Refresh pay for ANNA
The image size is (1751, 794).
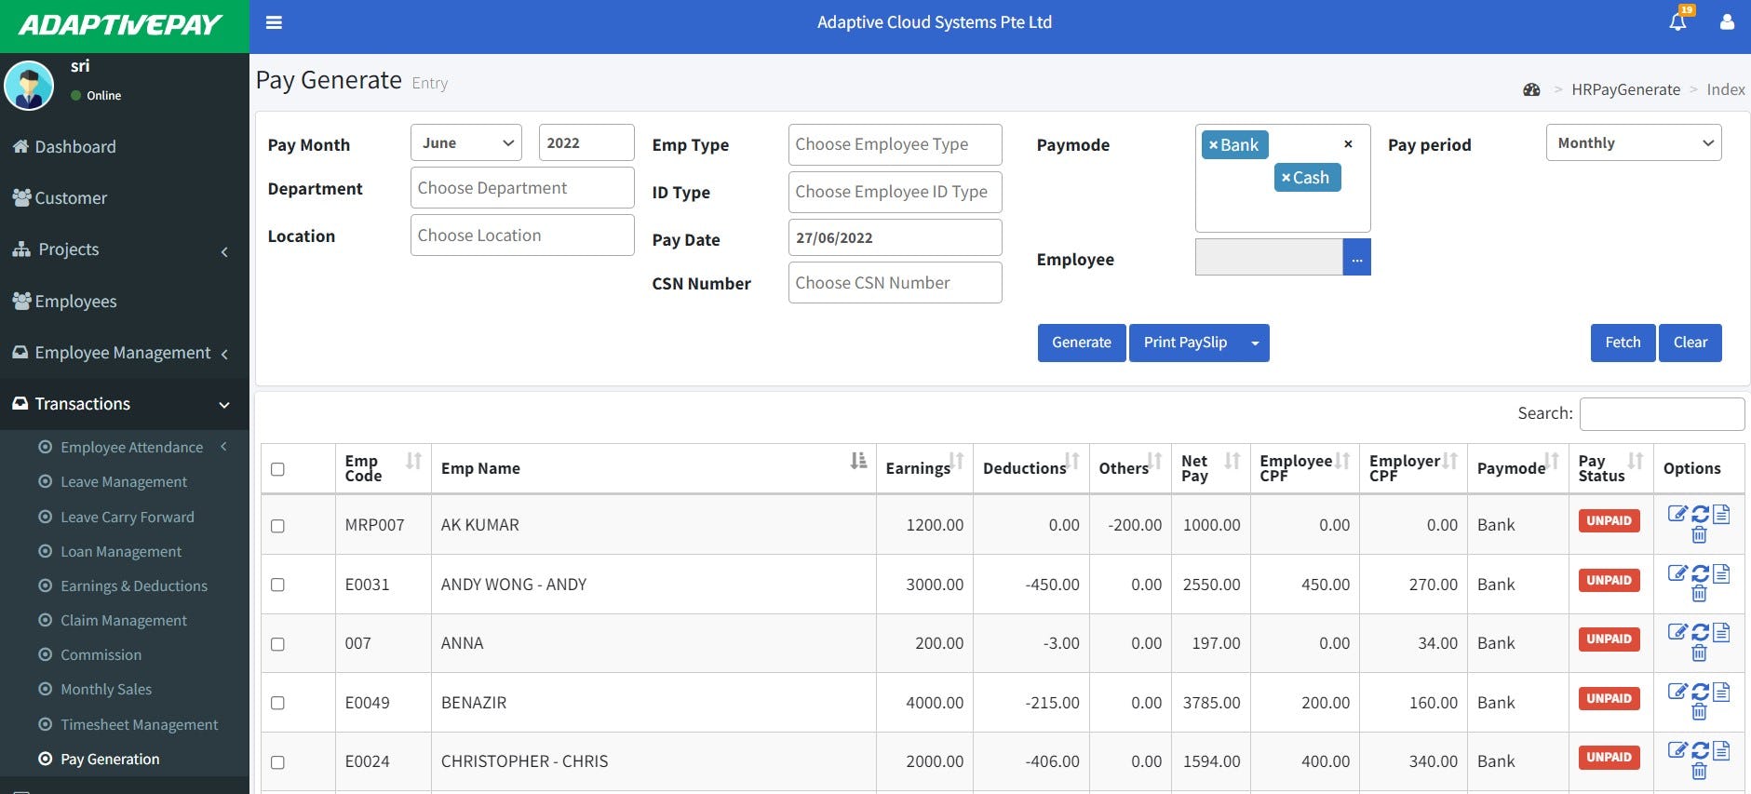[1700, 632]
